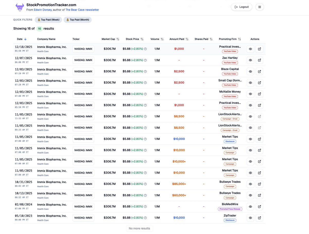Click the $60,000+ amount paid value
309x234 pixels.
[179, 195]
